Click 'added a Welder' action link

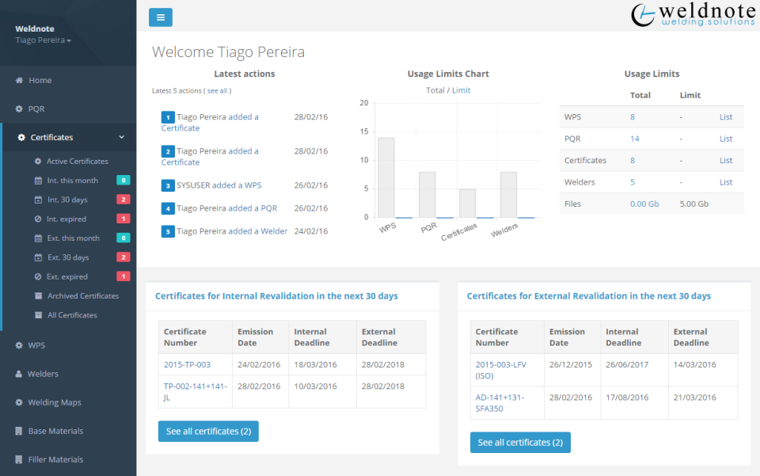[258, 231]
